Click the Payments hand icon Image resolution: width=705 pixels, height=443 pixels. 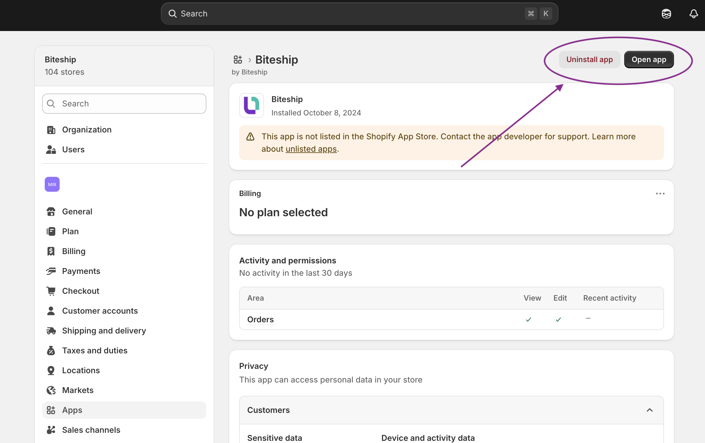coord(51,271)
